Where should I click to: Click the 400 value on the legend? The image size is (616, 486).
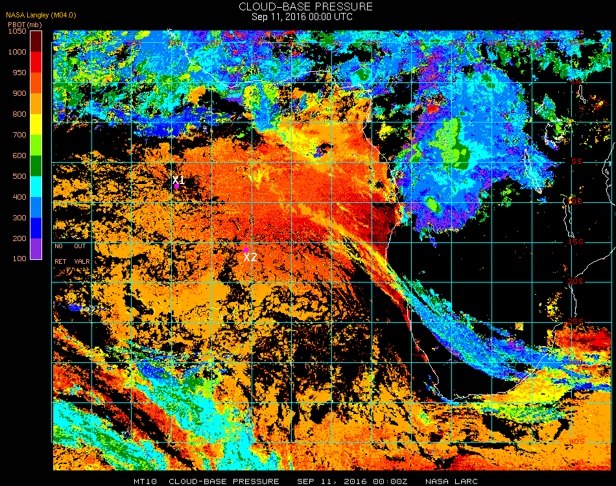(19, 197)
